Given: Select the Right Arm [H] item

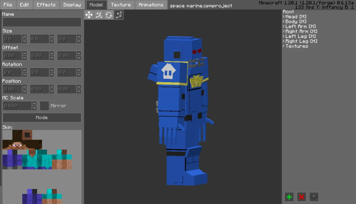Looking at the screenshot, I should pyautogui.click(x=301, y=31).
